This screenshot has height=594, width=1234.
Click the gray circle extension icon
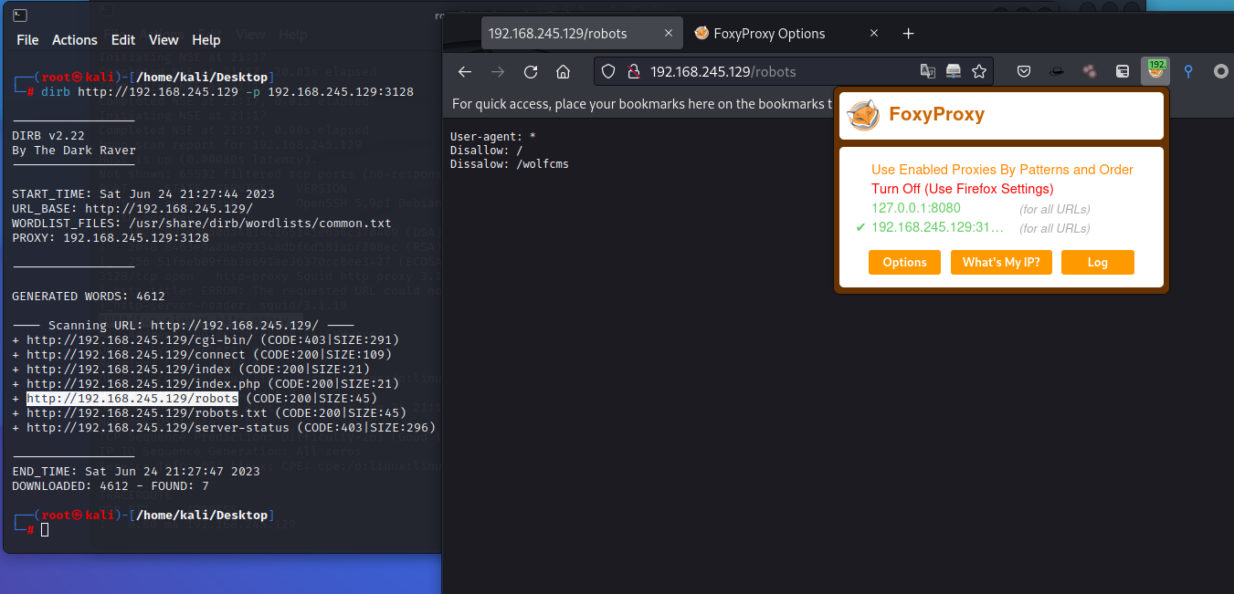1221,71
